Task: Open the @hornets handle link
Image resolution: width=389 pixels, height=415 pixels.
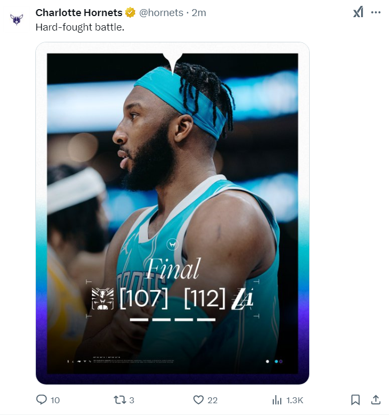Action: click(x=161, y=12)
